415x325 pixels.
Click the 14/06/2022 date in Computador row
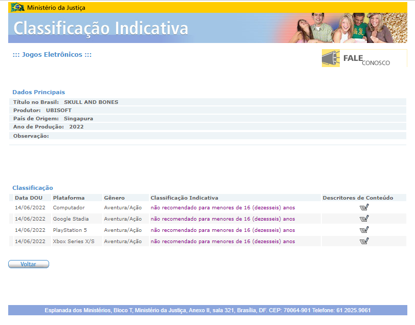[30, 207]
